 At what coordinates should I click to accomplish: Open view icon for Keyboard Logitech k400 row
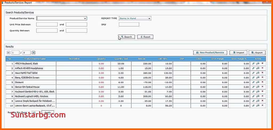click(x=258, y=96)
